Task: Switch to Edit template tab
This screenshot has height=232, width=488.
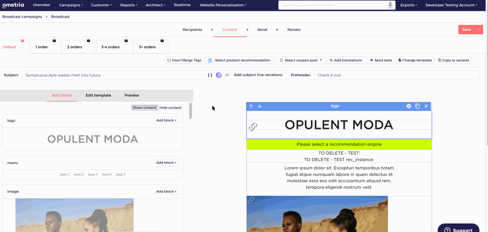Action: tap(98, 95)
